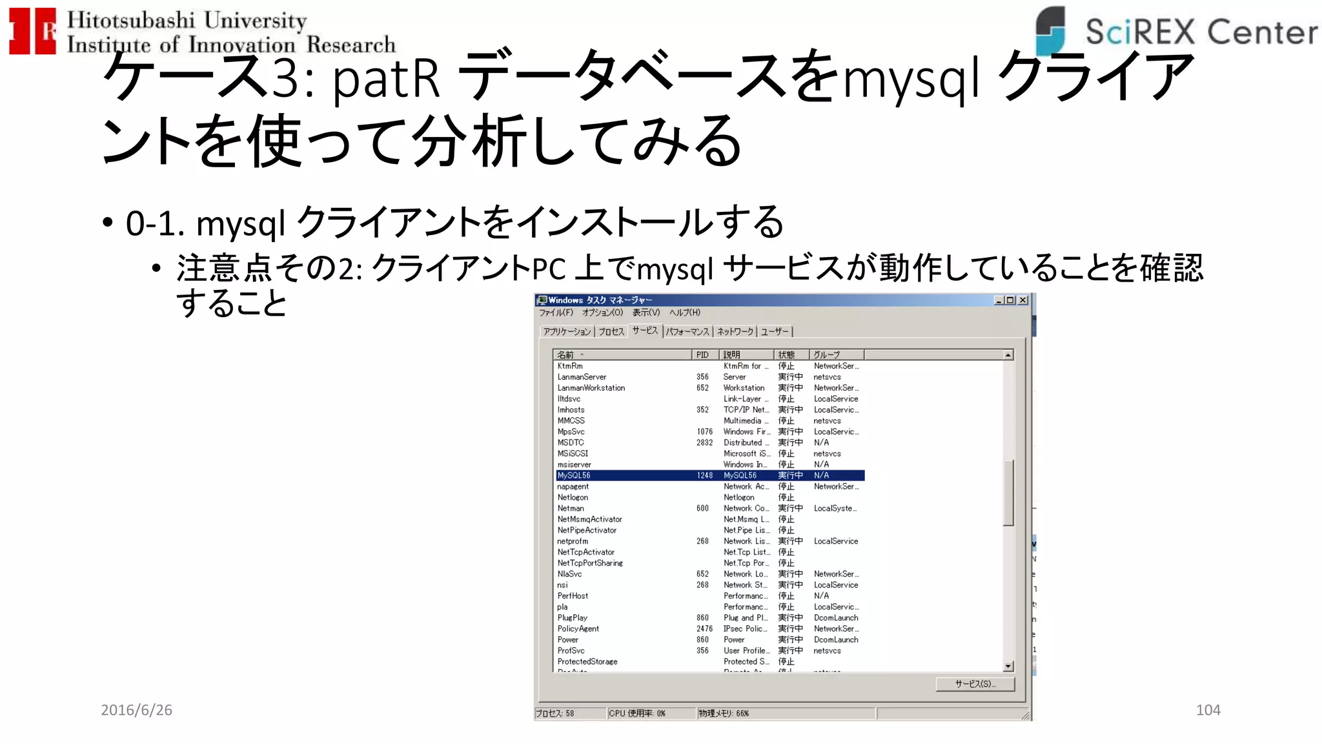The image size is (1322, 744).
Task: Sort services by PID column header
Action: point(706,355)
